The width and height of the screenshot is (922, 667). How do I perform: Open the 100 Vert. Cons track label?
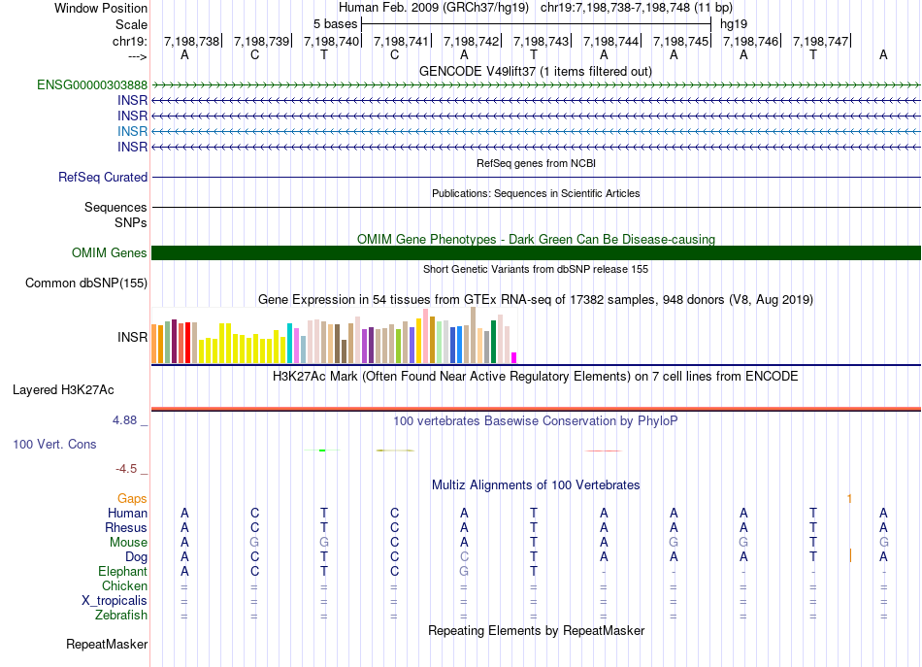[x=54, y=444]
